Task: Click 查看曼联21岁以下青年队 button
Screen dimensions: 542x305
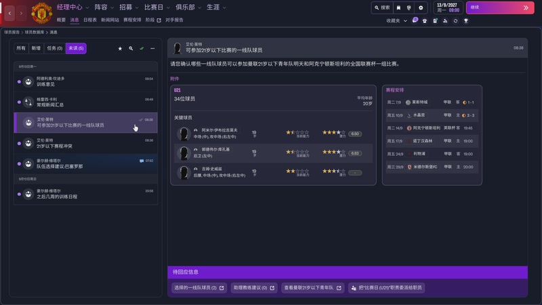Action: [x=312, y=287]
